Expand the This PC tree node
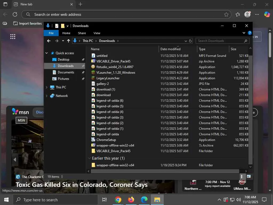Viewport: 273px width, 205px height. tap(46, 87)
